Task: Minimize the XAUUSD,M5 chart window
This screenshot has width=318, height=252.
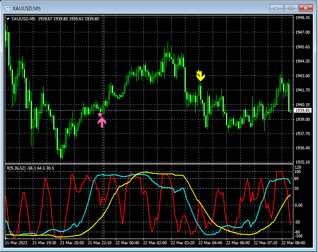Action: coord(276,8)
